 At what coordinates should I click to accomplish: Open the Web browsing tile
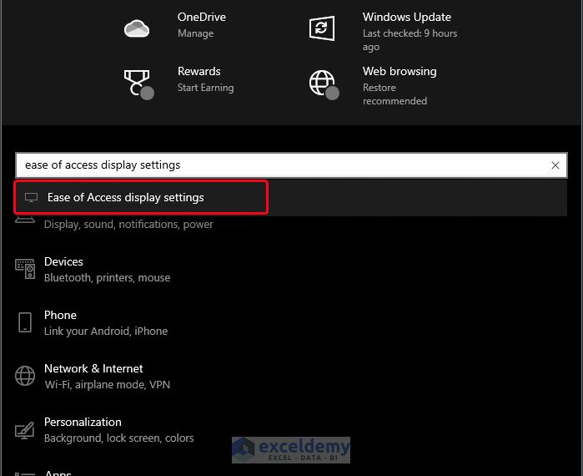(373, 85)
